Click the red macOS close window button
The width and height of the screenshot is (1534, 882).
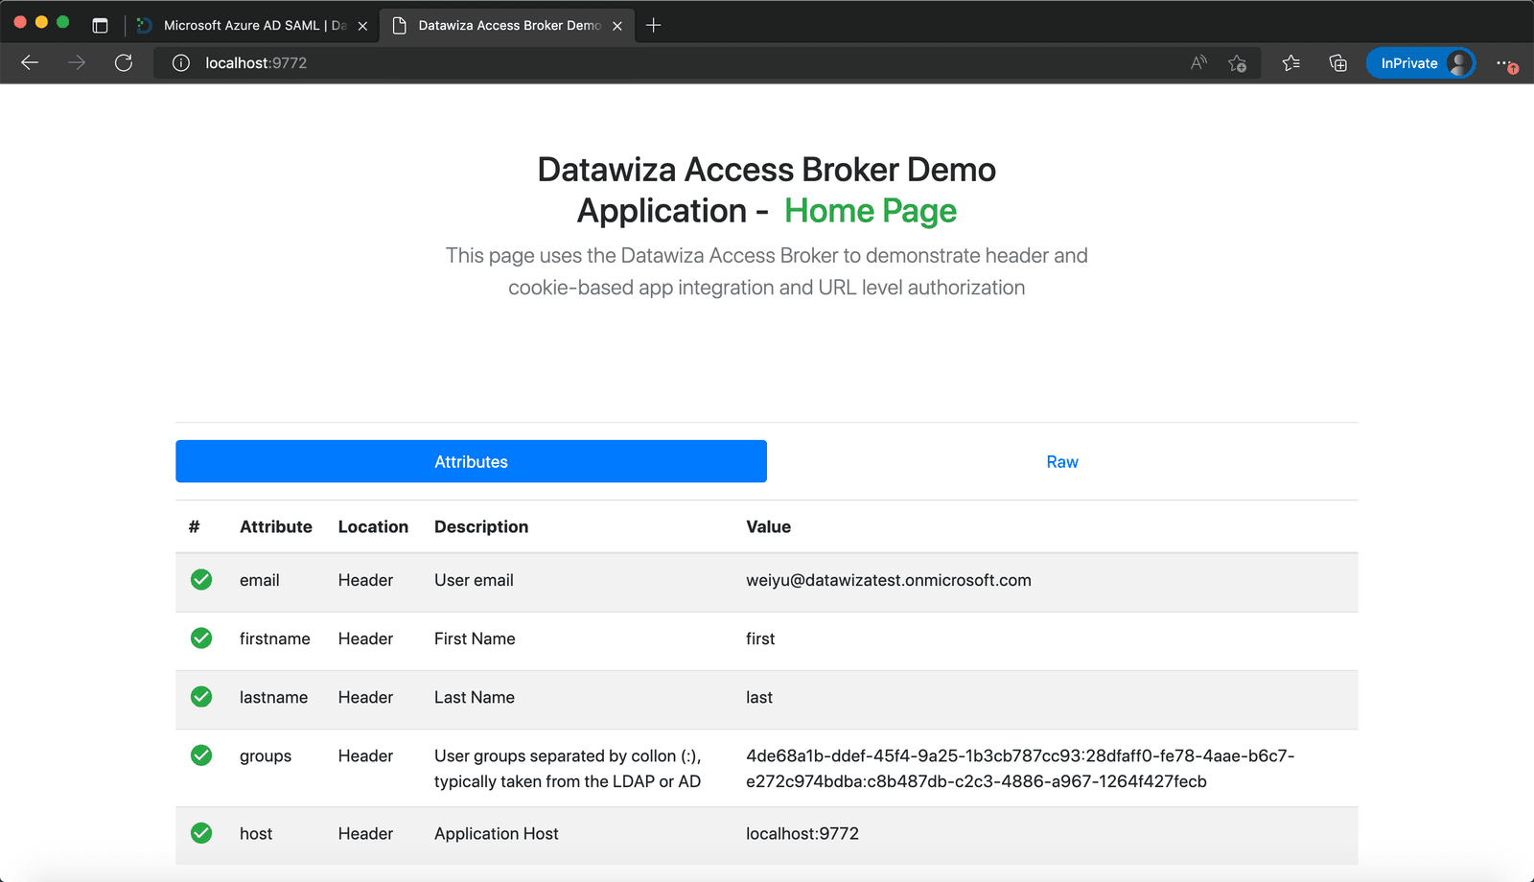pos(20,22)
